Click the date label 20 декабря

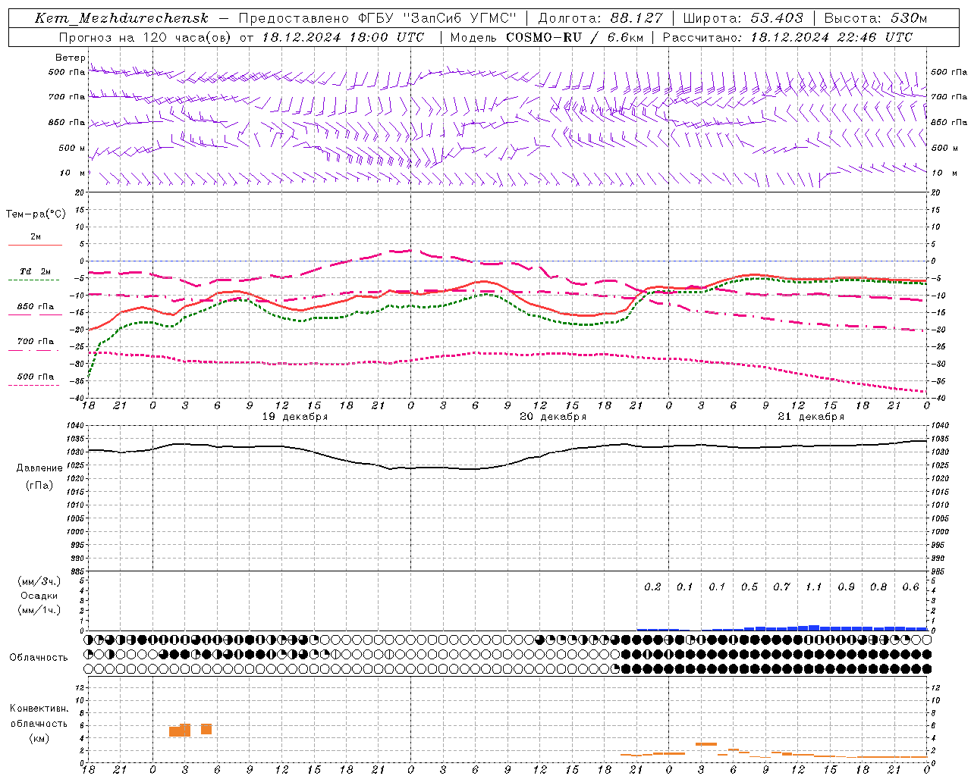click(x=553, y=417)
